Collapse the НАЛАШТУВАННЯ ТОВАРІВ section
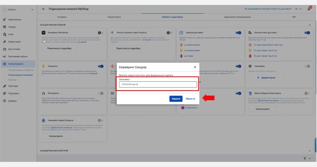Screen dimensions: 317x167 pyautogui.click(x=310, y=25)
